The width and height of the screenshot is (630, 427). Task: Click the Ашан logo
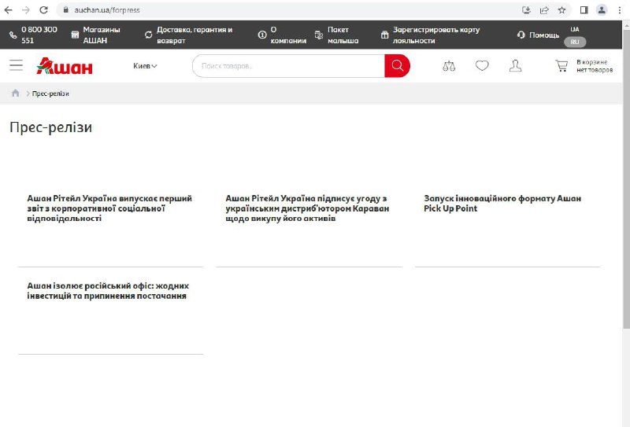pyautogui.click(x=65, y=66)
